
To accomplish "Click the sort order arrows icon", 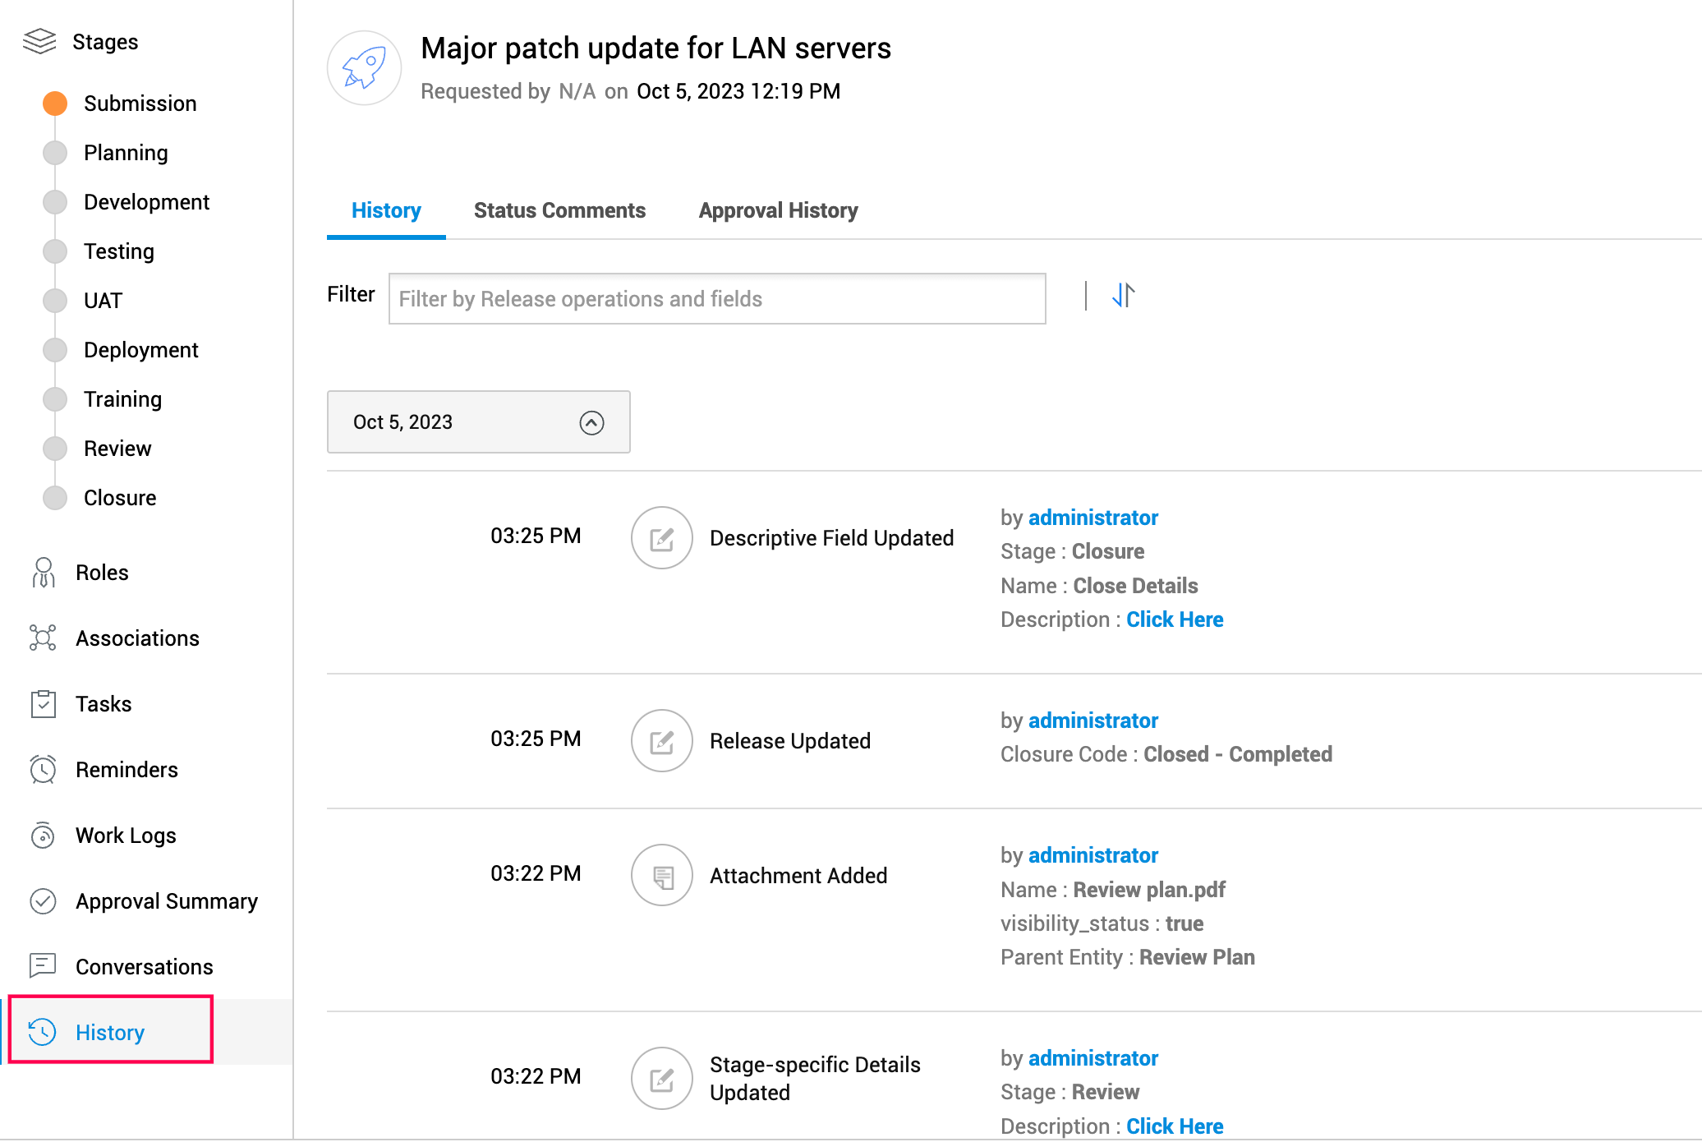I will [1123, 295].
